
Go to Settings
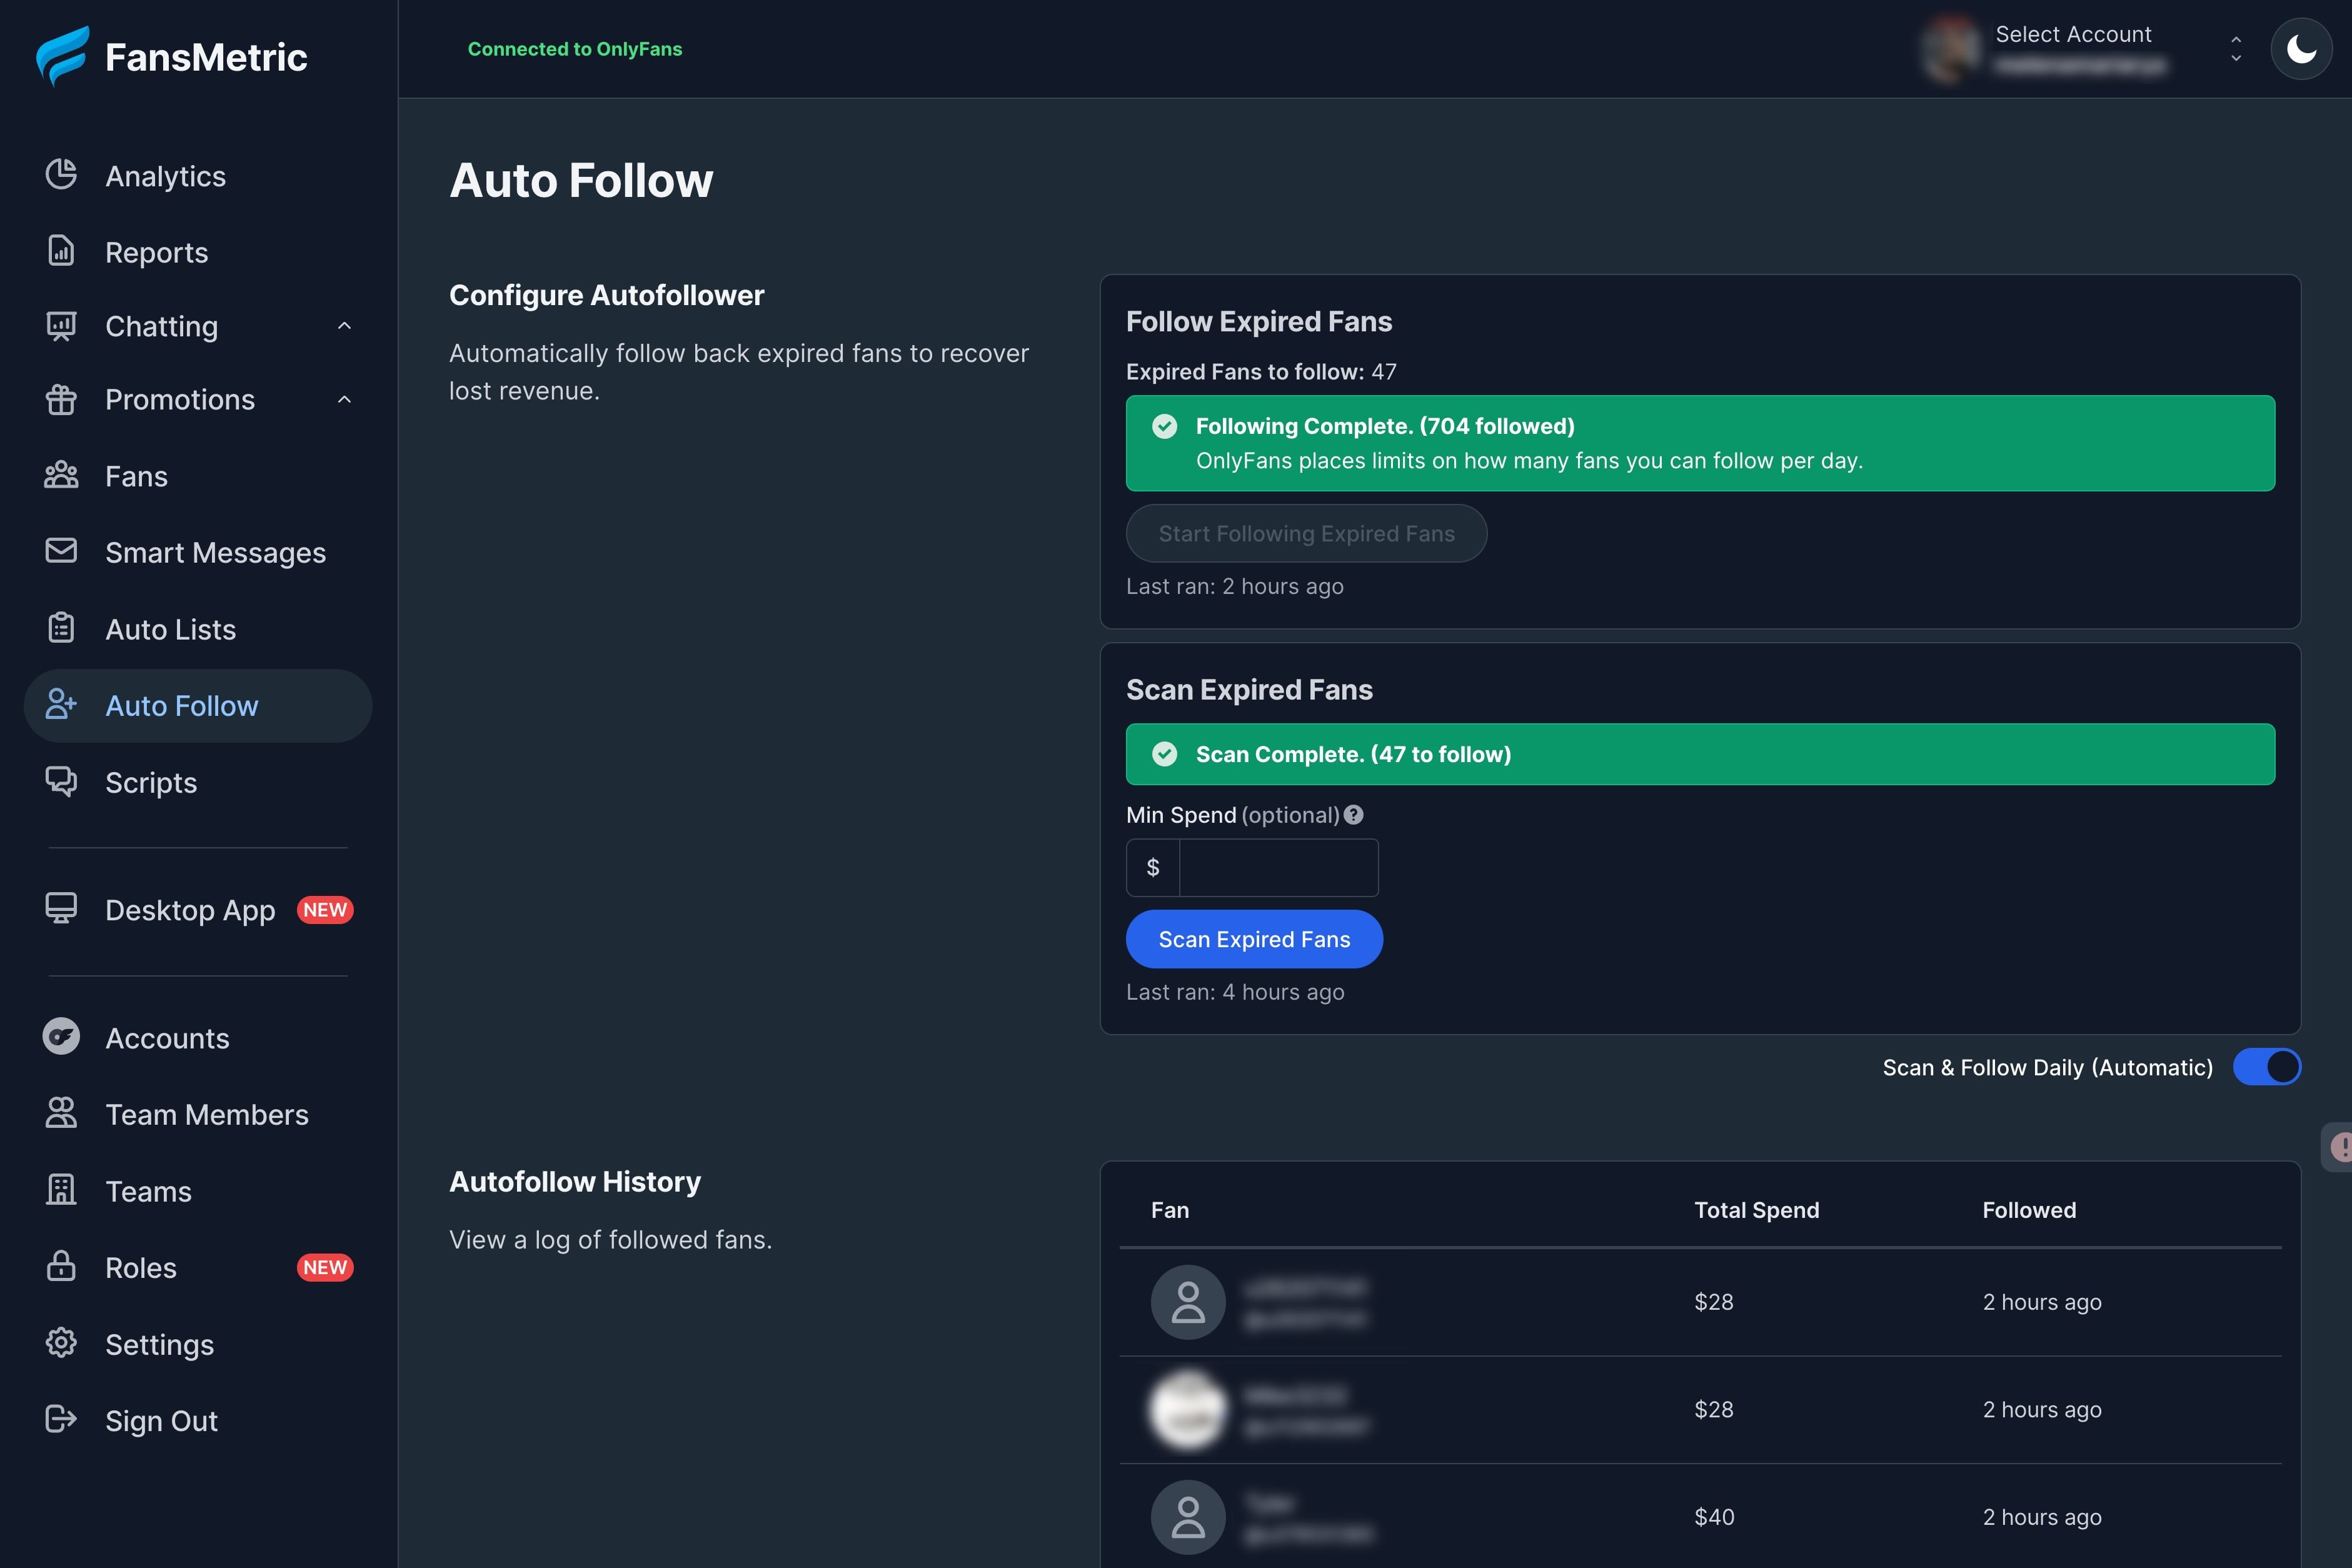pyautogui.click(x=198, y=1344)
